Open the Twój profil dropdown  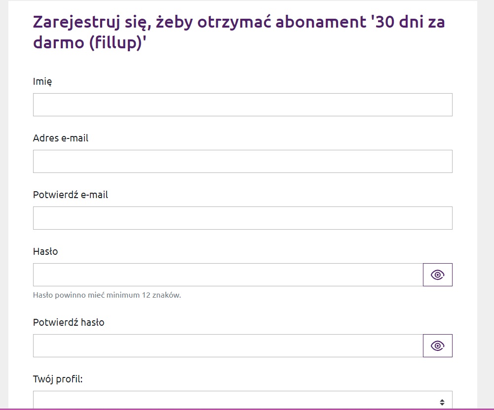(243, 400)
